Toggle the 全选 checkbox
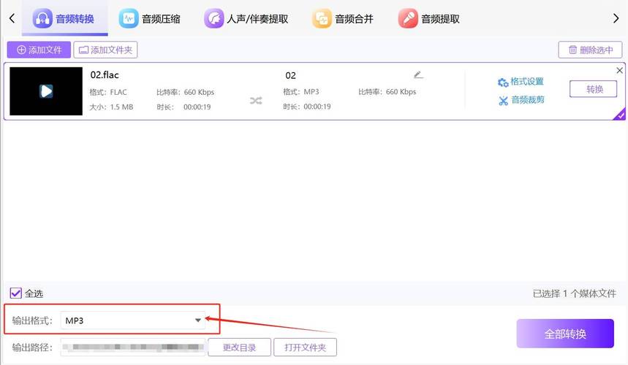This screenshot has width=628, height=365. coord(16,293)
